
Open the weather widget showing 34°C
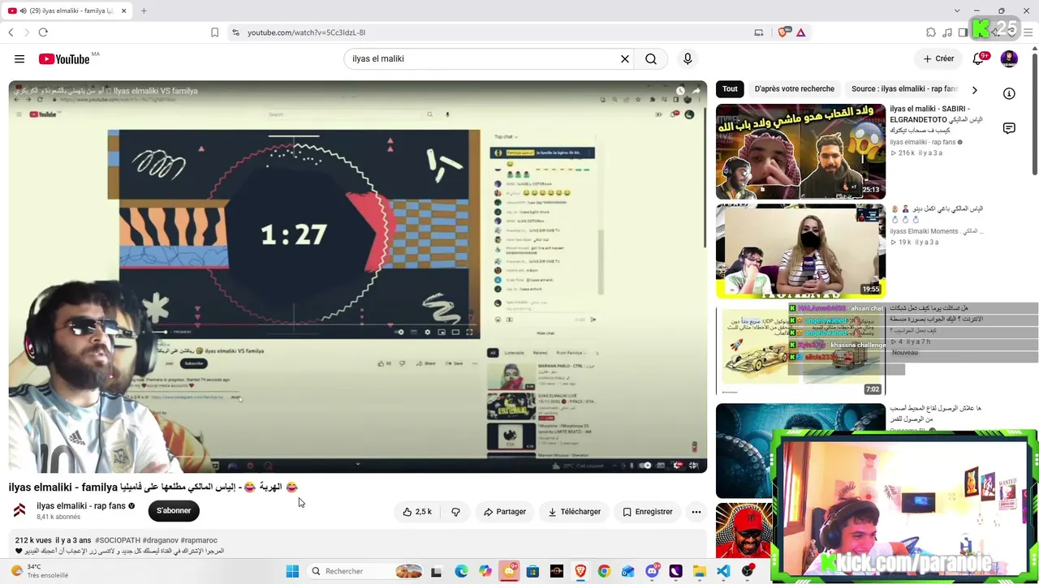[39, 571]
